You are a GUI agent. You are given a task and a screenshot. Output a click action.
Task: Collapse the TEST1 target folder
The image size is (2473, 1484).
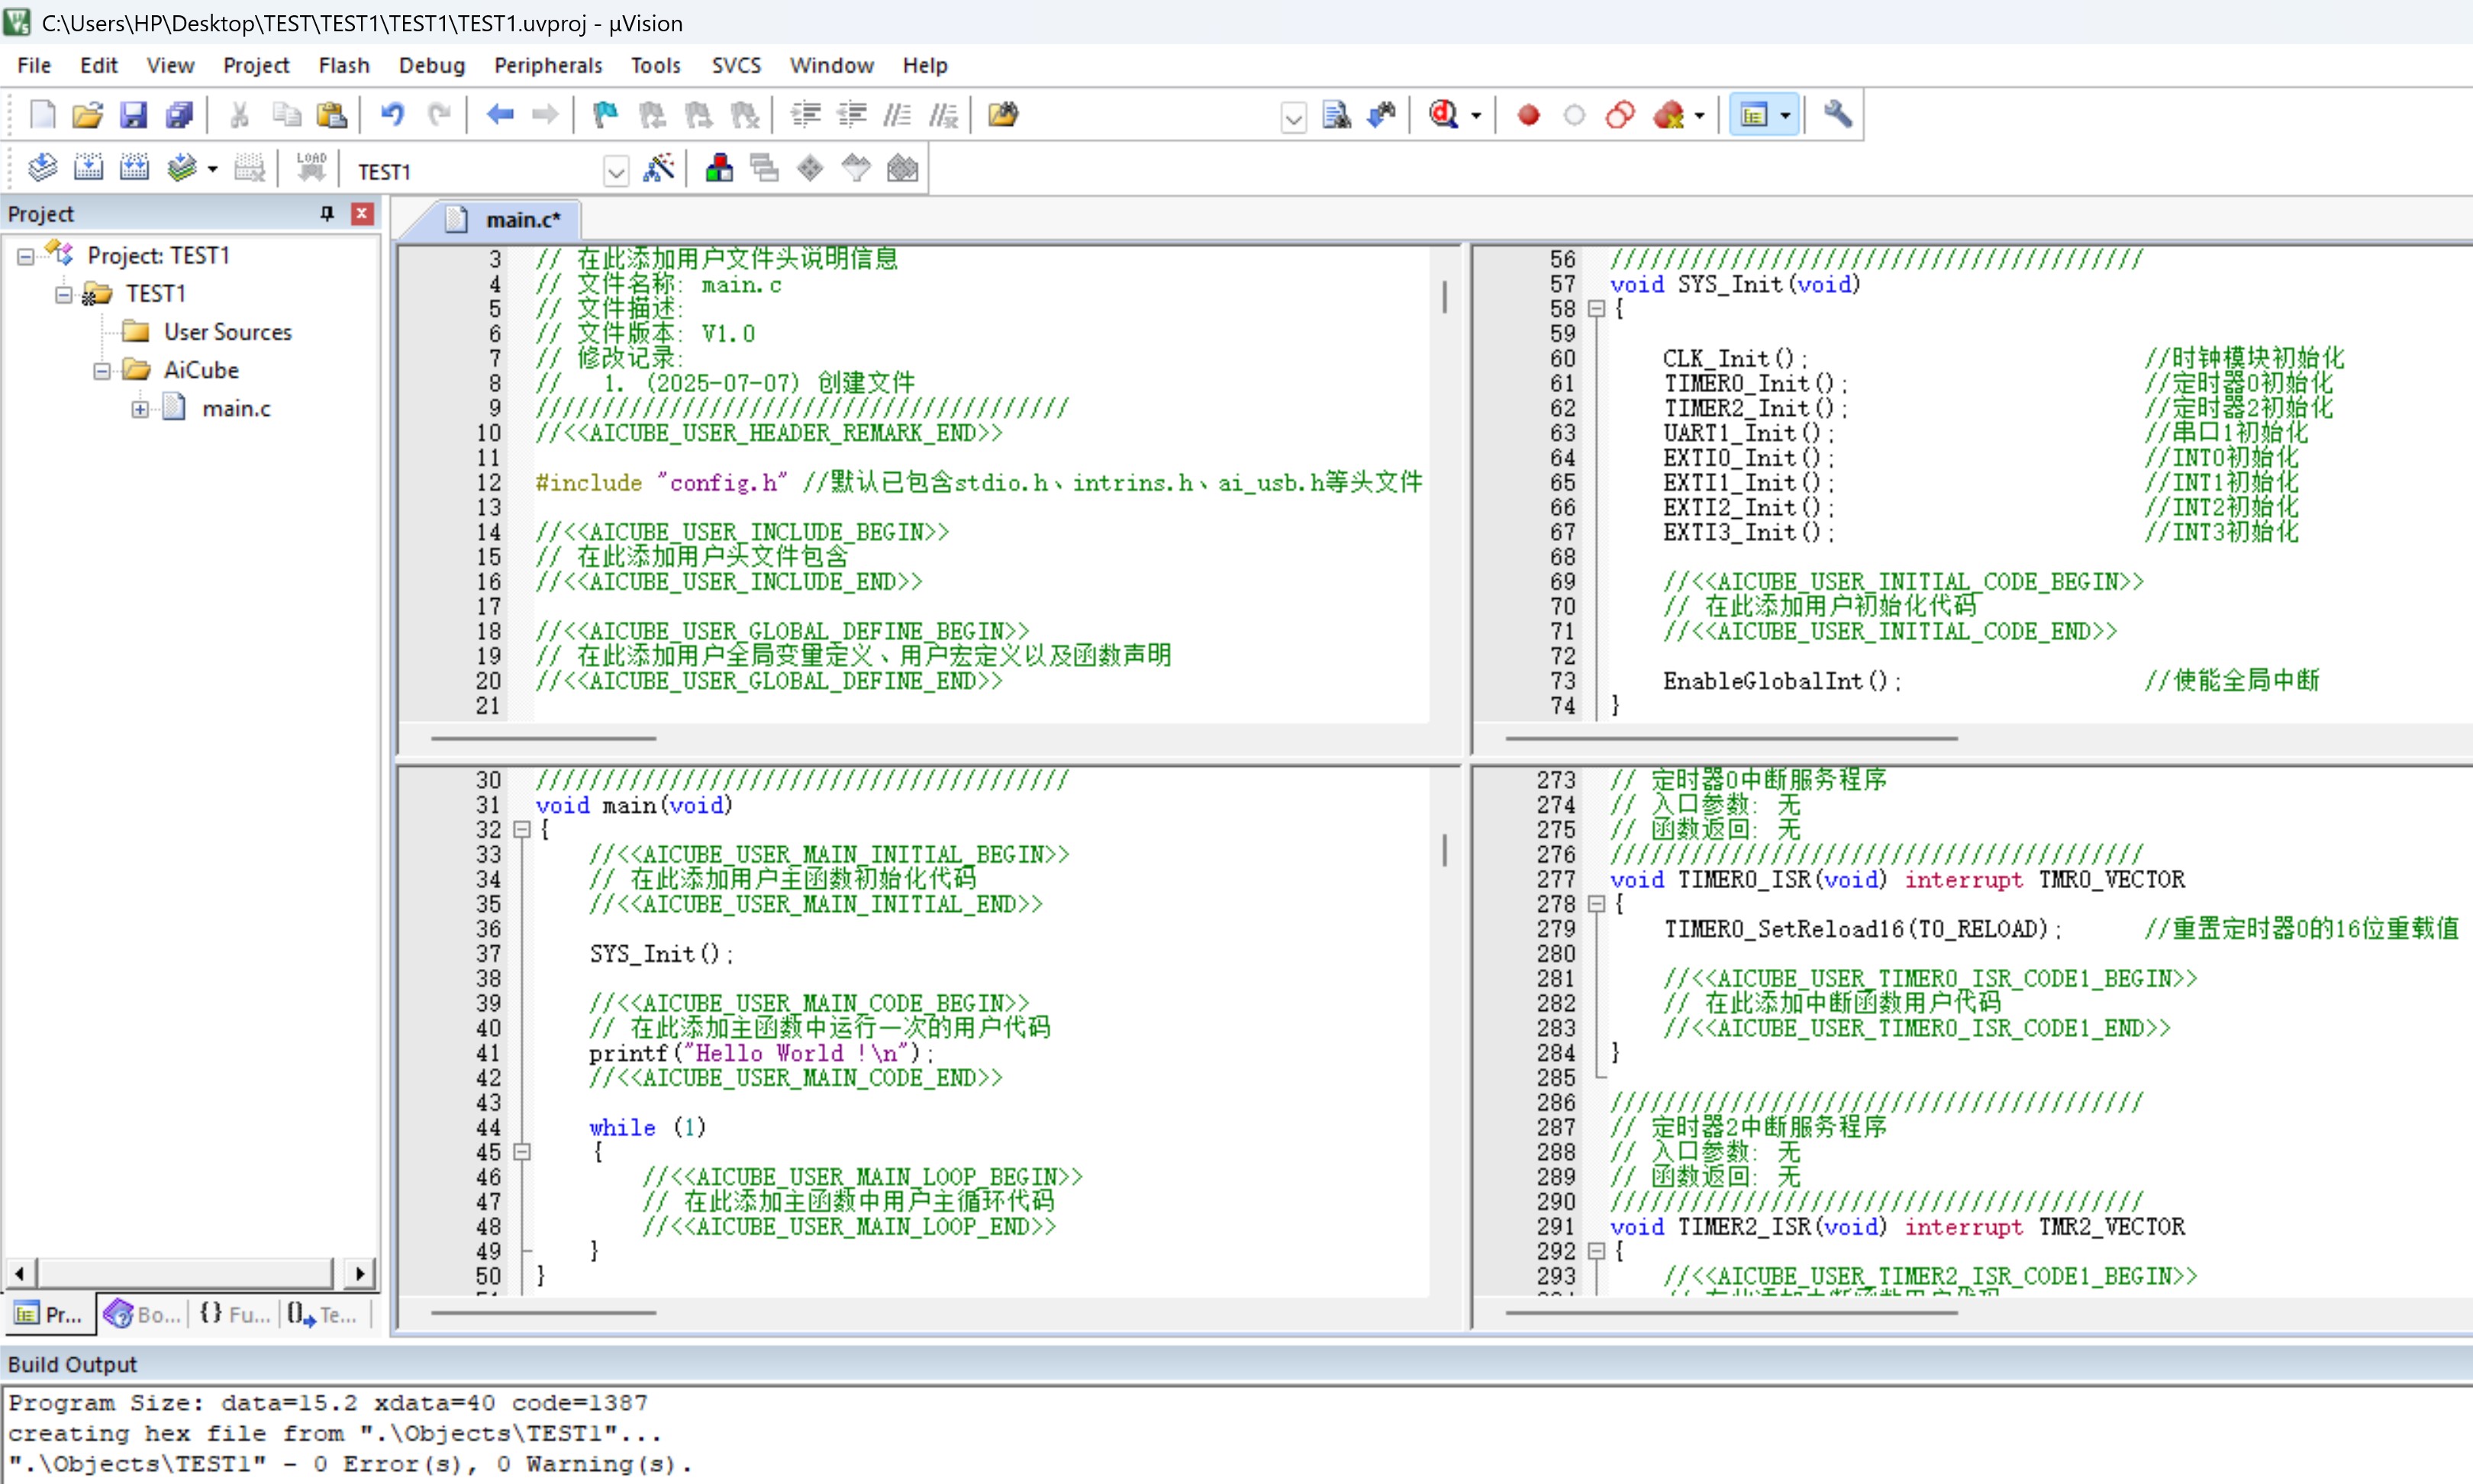(x=64, y=294)
